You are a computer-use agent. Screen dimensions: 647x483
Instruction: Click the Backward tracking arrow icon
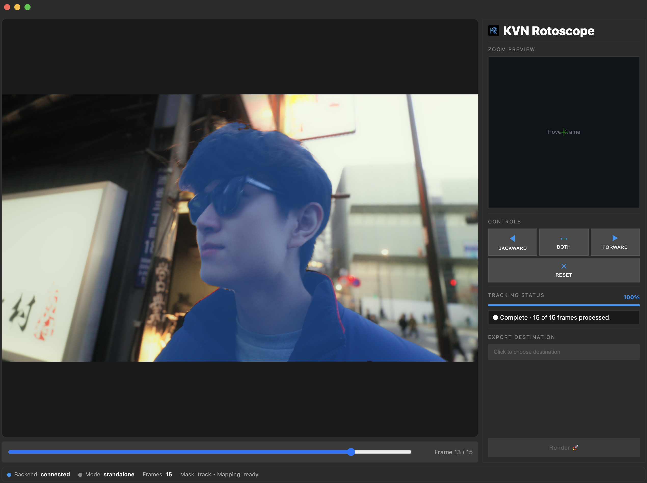click(x=513, y=238)
